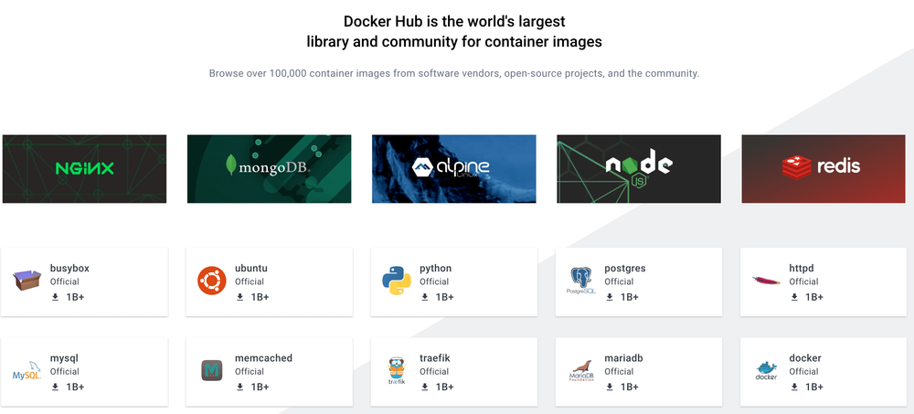Click the MariaDB seal logo icon
The image size is (914, 414).
click(581, 370)
